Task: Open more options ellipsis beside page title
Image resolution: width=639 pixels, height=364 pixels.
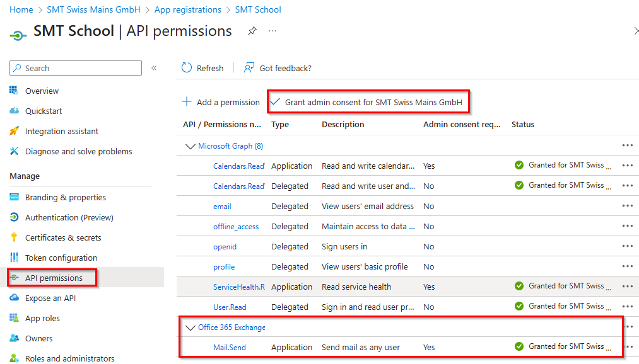Action: tap(273, 31)
